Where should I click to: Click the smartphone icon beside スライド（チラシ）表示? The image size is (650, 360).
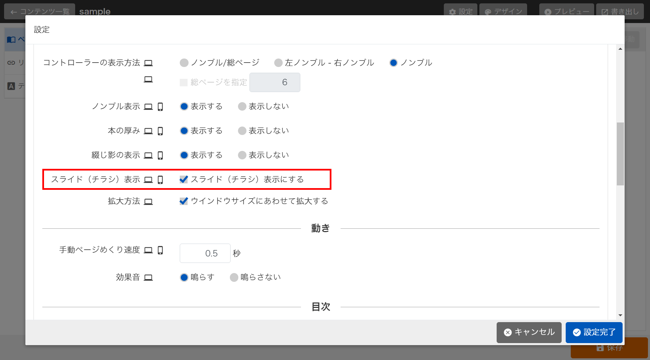pos(160,180)
